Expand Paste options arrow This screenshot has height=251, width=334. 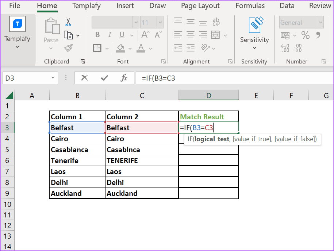click(51, 48)
